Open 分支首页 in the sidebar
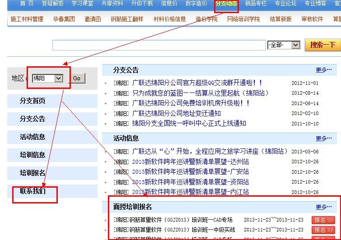Screen dimensions: 341x240 pos(33,101)
